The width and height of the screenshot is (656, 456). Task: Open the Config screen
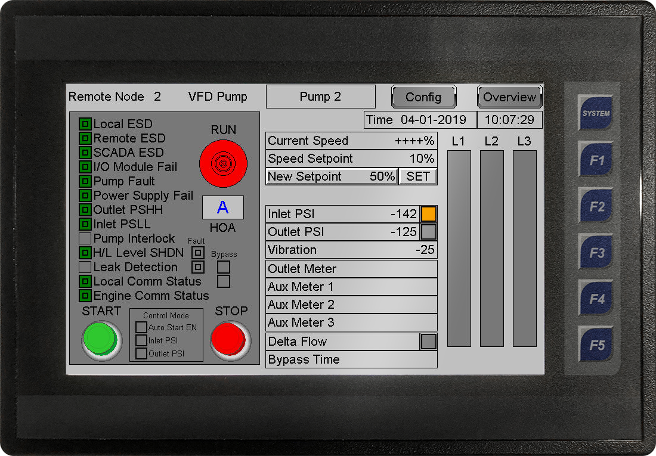click(x=423, y=97)
